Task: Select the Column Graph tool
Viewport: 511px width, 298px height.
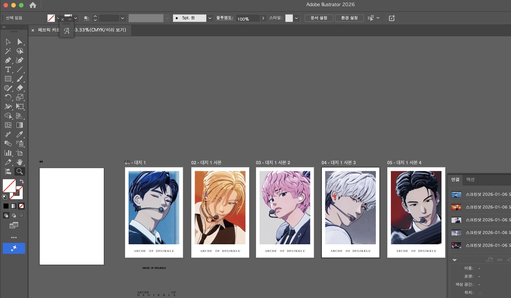Action: (8, 153)
